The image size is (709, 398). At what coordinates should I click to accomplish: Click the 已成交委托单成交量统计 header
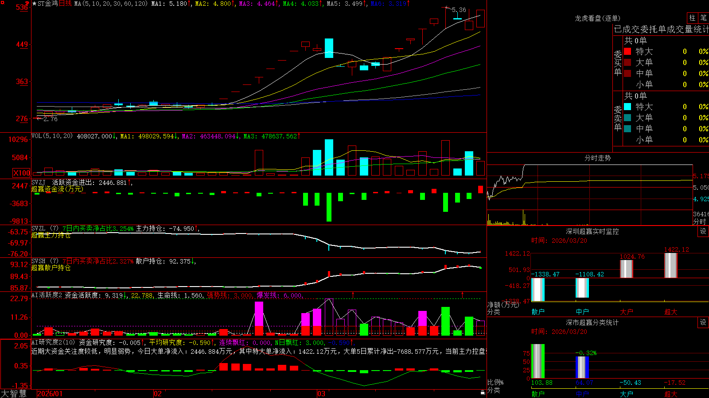661,29
